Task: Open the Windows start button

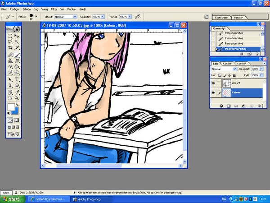Action: pos(13,199)
